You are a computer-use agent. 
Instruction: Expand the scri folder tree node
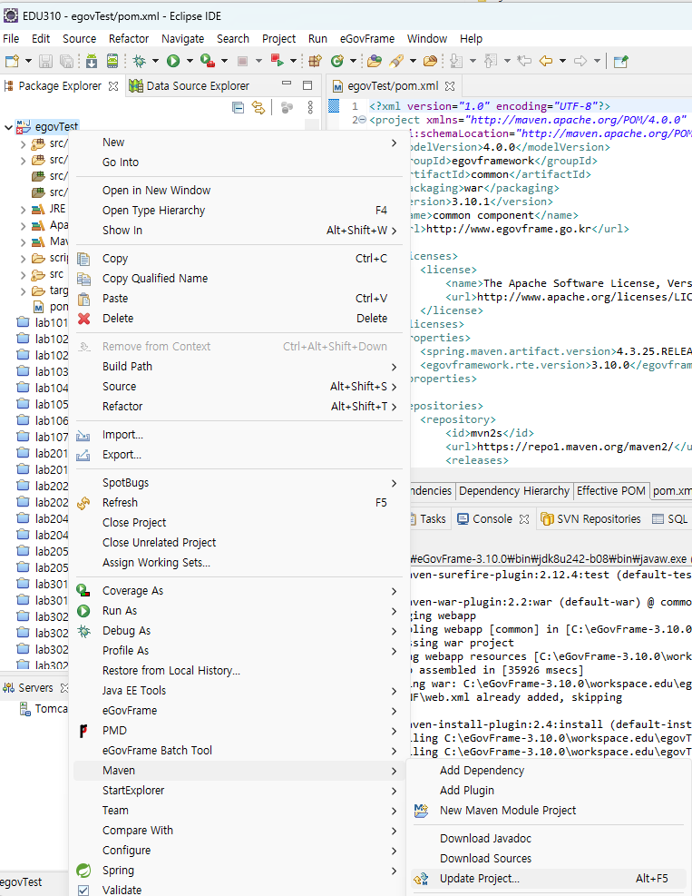pos(23,259)
